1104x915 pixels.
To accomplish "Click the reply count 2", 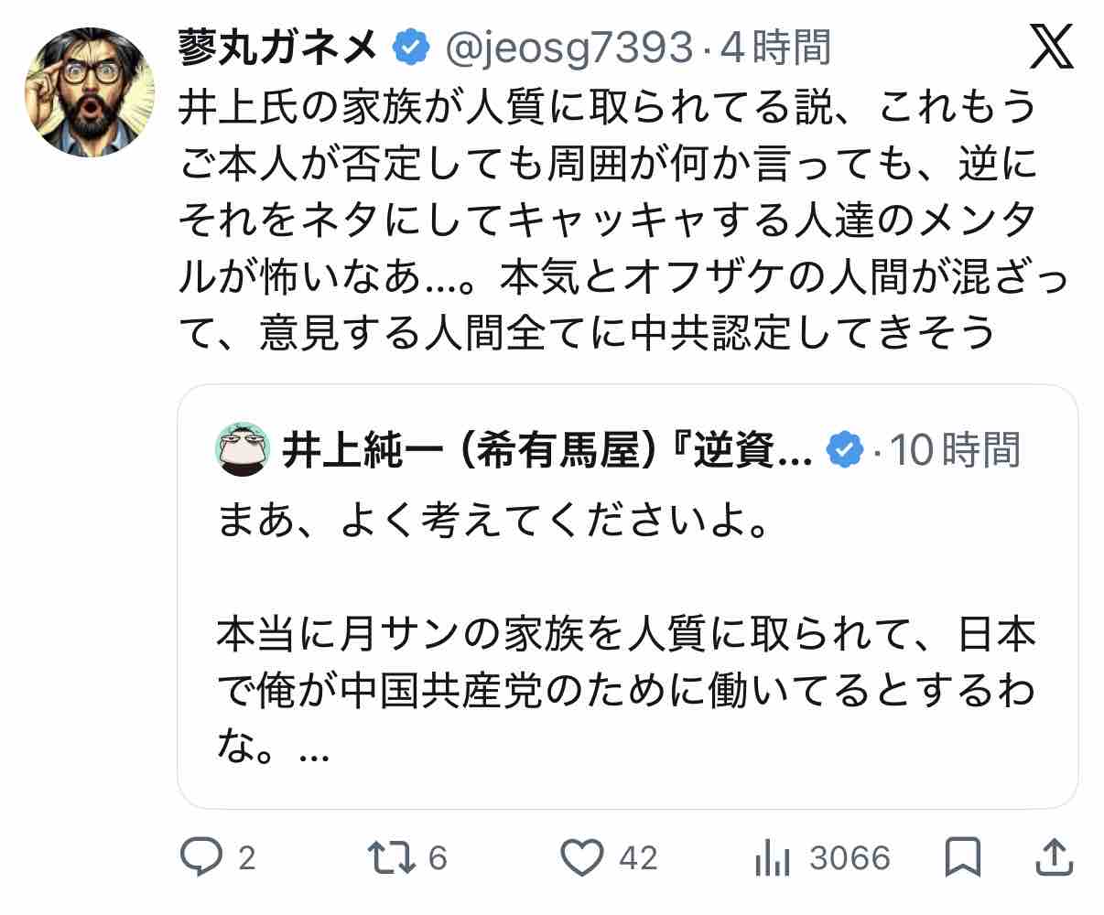I will [x=246, y=858].
